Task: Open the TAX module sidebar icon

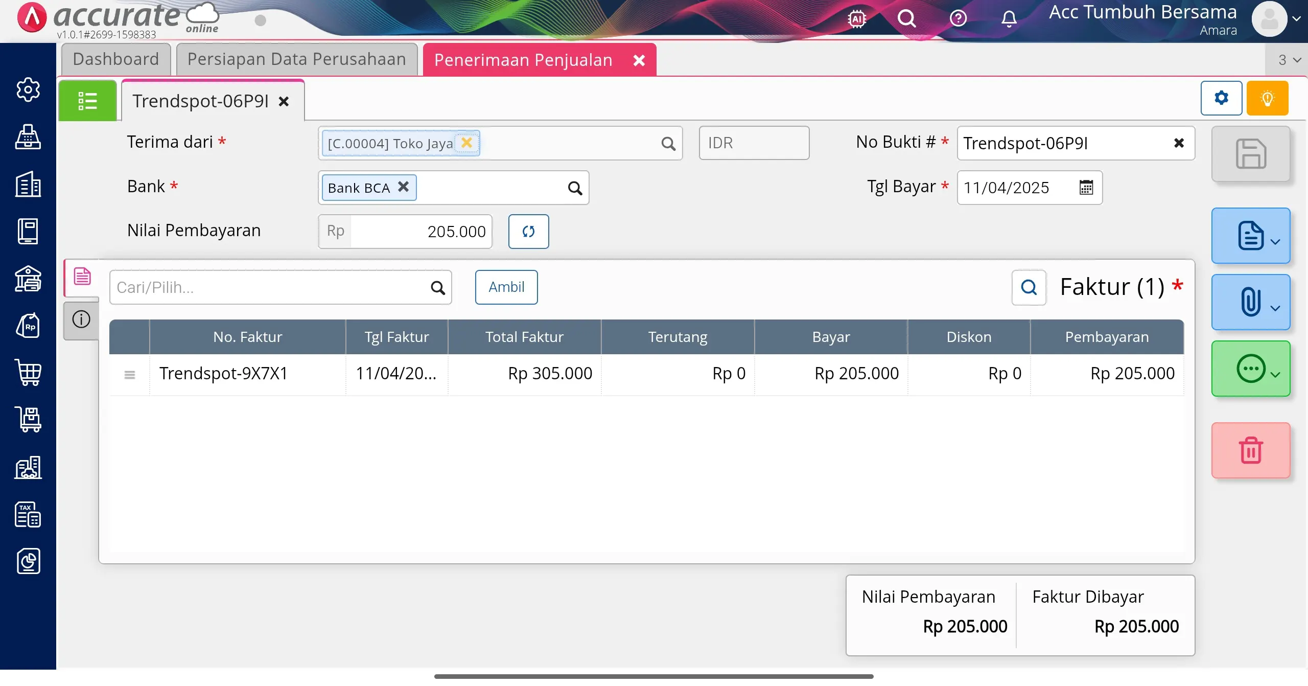Action: [x=28, y=514]
